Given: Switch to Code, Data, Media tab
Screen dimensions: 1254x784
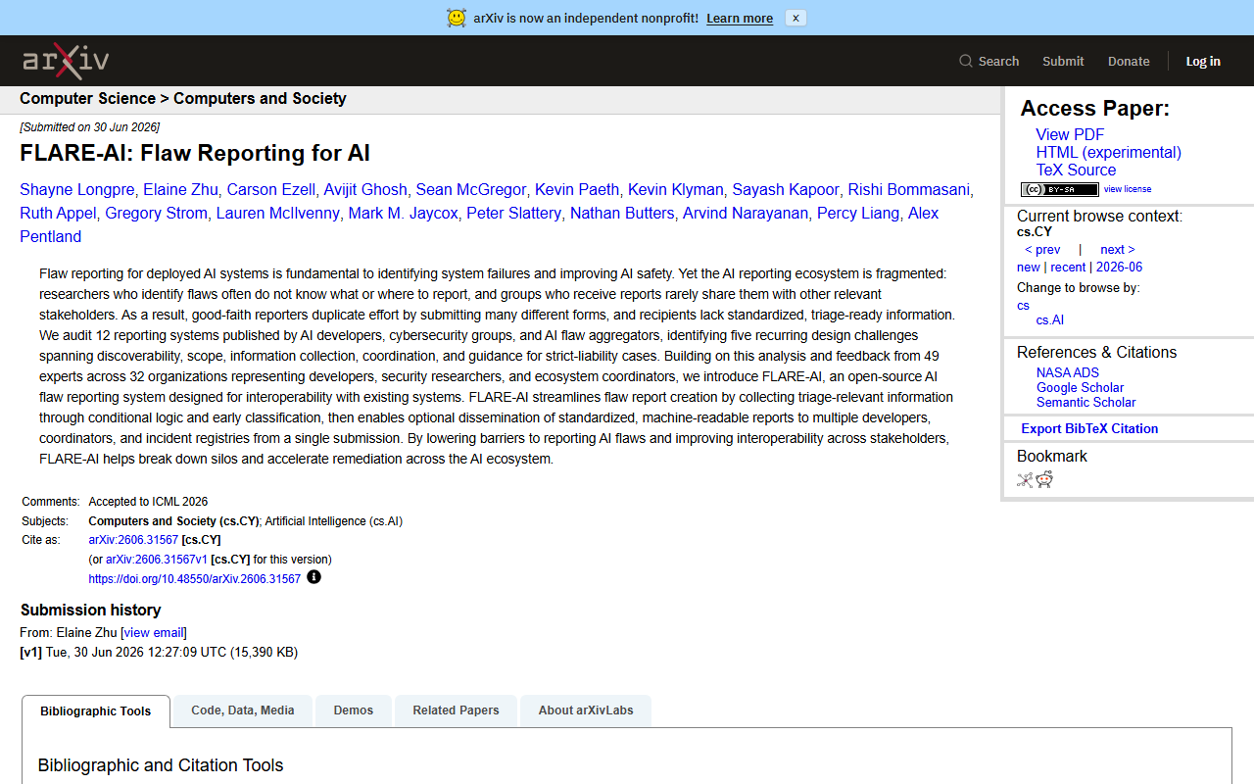Looking at the screenshot, I should click(x=243, y=710).
